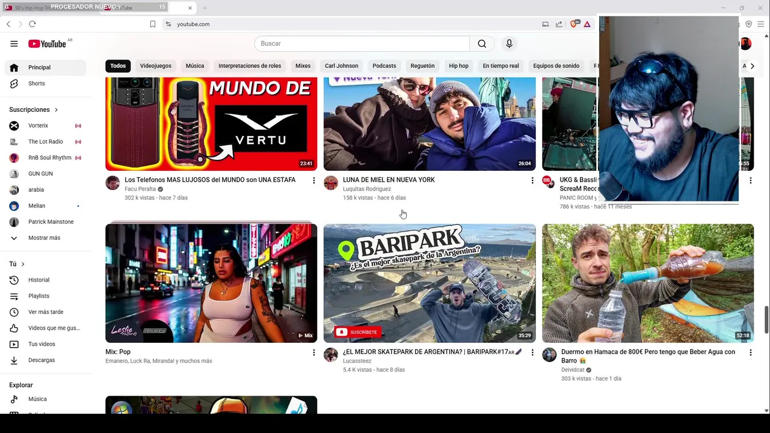Open the Mix: Pop thumbnail
The height and width of the screenshot is (433, 770).
pyautogui.click(x=211, y=283)
